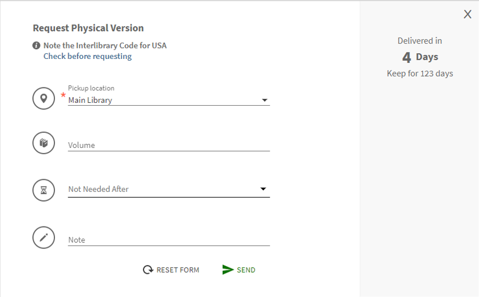479x297 pixels.
Task: Click the 4 Days delivery estimate
Action: [x=420, y=57]
